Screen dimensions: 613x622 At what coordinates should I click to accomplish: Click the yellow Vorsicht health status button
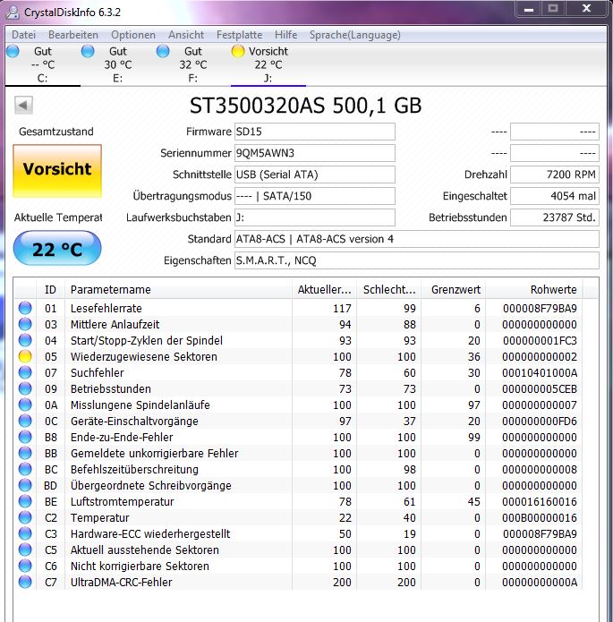coord(57,171)
